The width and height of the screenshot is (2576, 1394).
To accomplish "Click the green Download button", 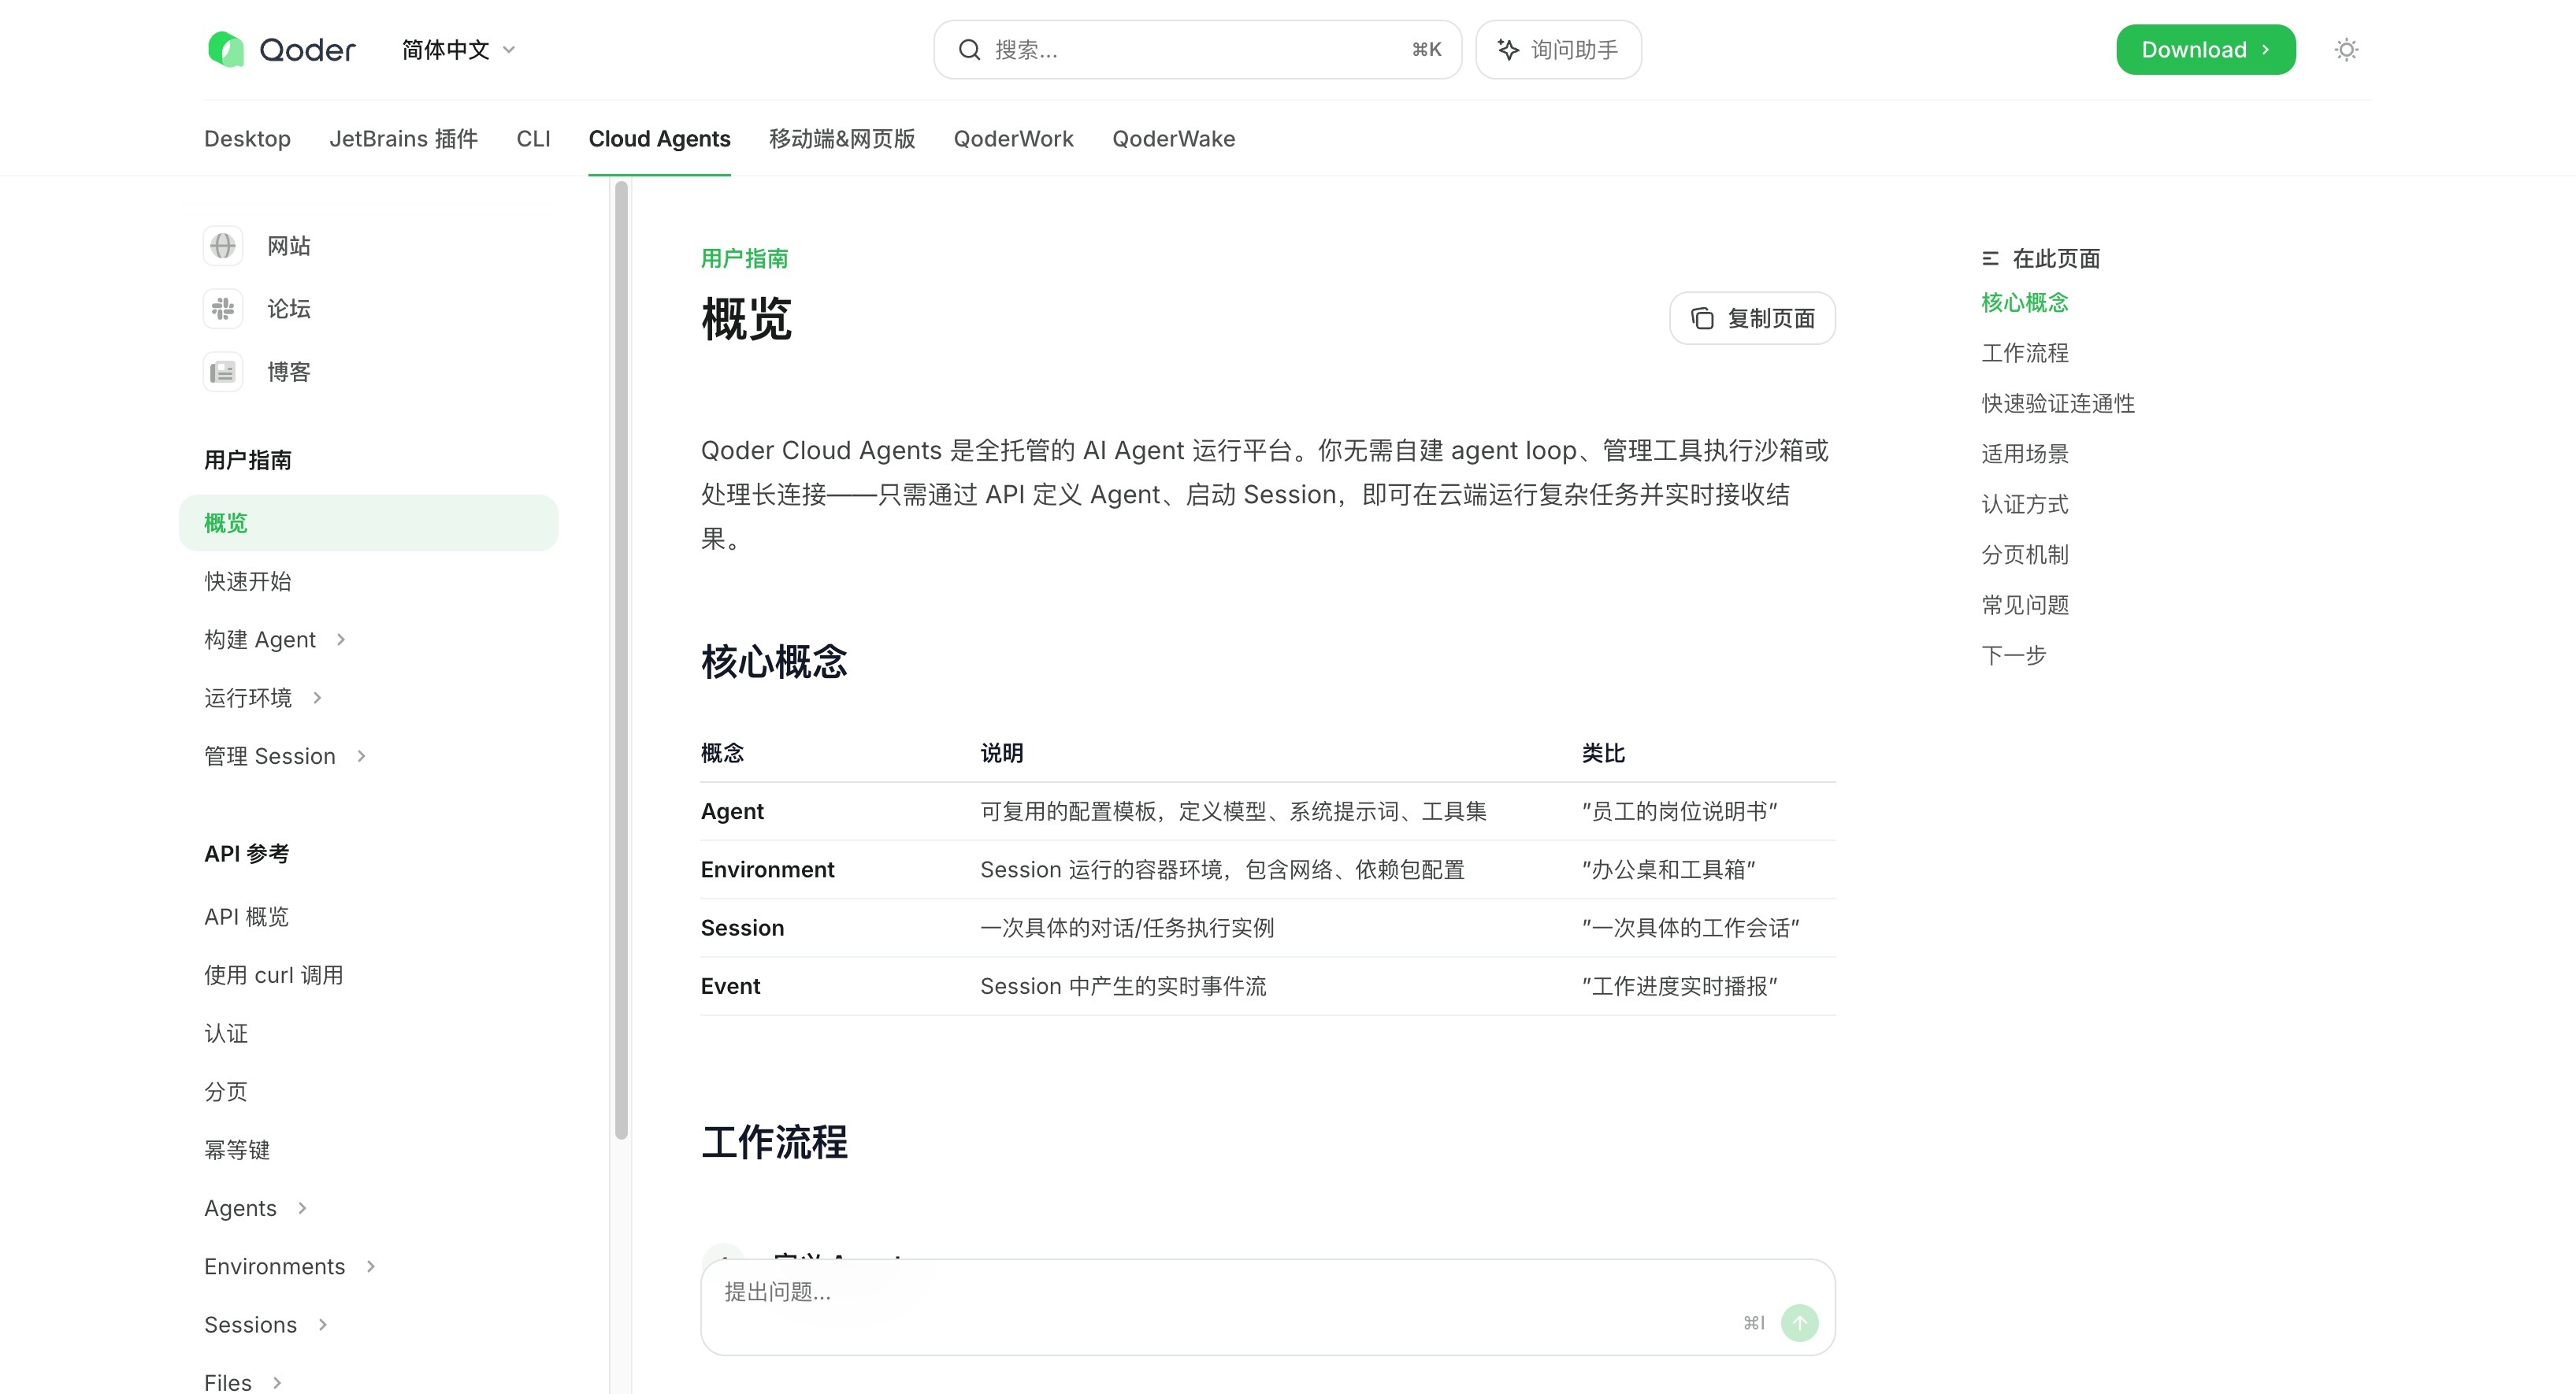I will (x=2205, y=49).
